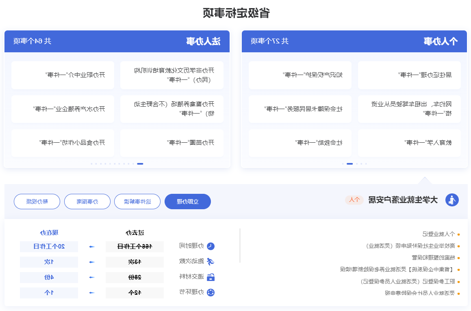Click the 1次 current value

(49, 262)
